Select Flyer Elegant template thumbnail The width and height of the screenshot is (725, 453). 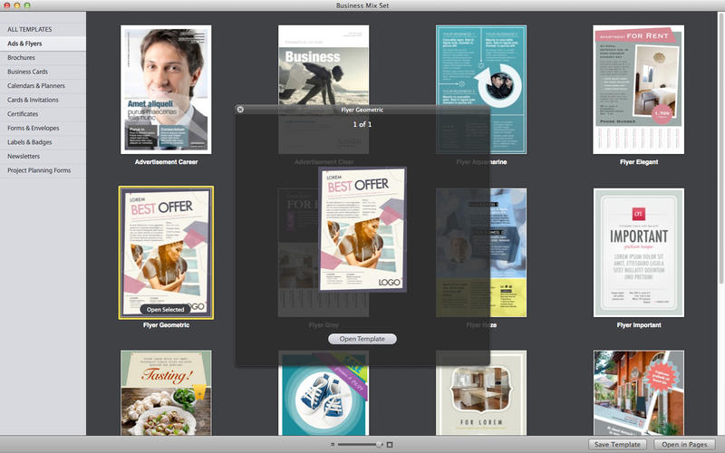point(639,90)
